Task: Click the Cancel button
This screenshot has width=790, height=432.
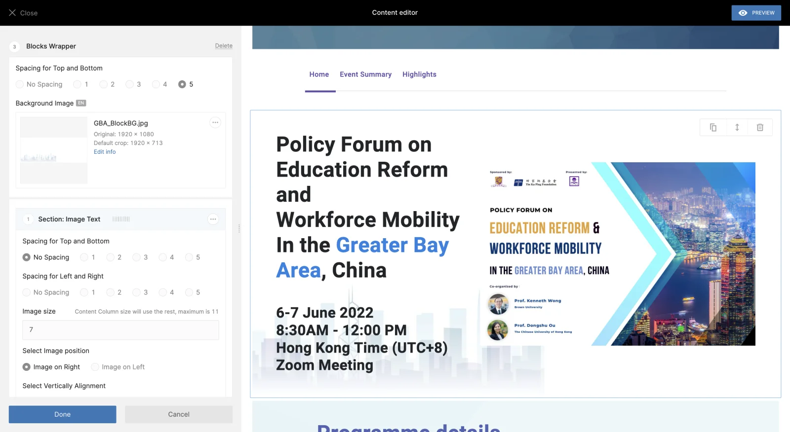Action: 179,414
